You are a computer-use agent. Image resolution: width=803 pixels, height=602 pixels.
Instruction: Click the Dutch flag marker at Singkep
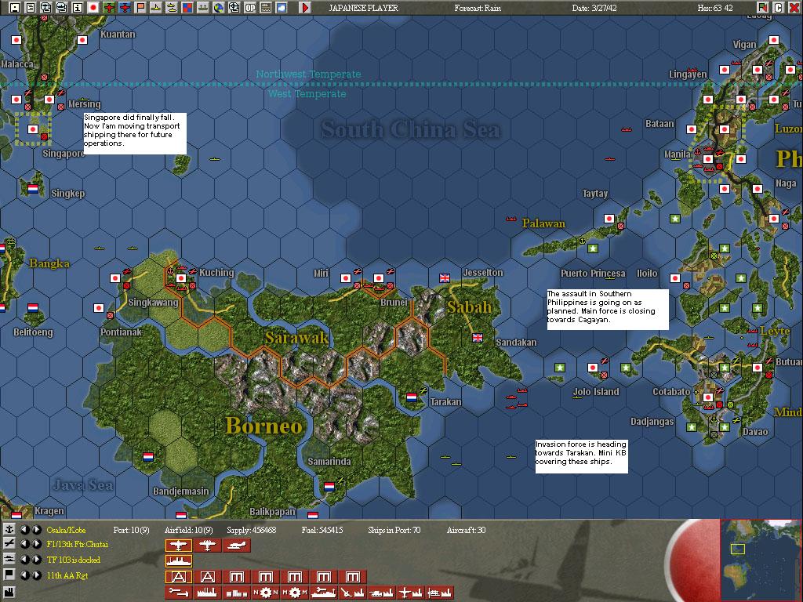[x=33, y=188]
